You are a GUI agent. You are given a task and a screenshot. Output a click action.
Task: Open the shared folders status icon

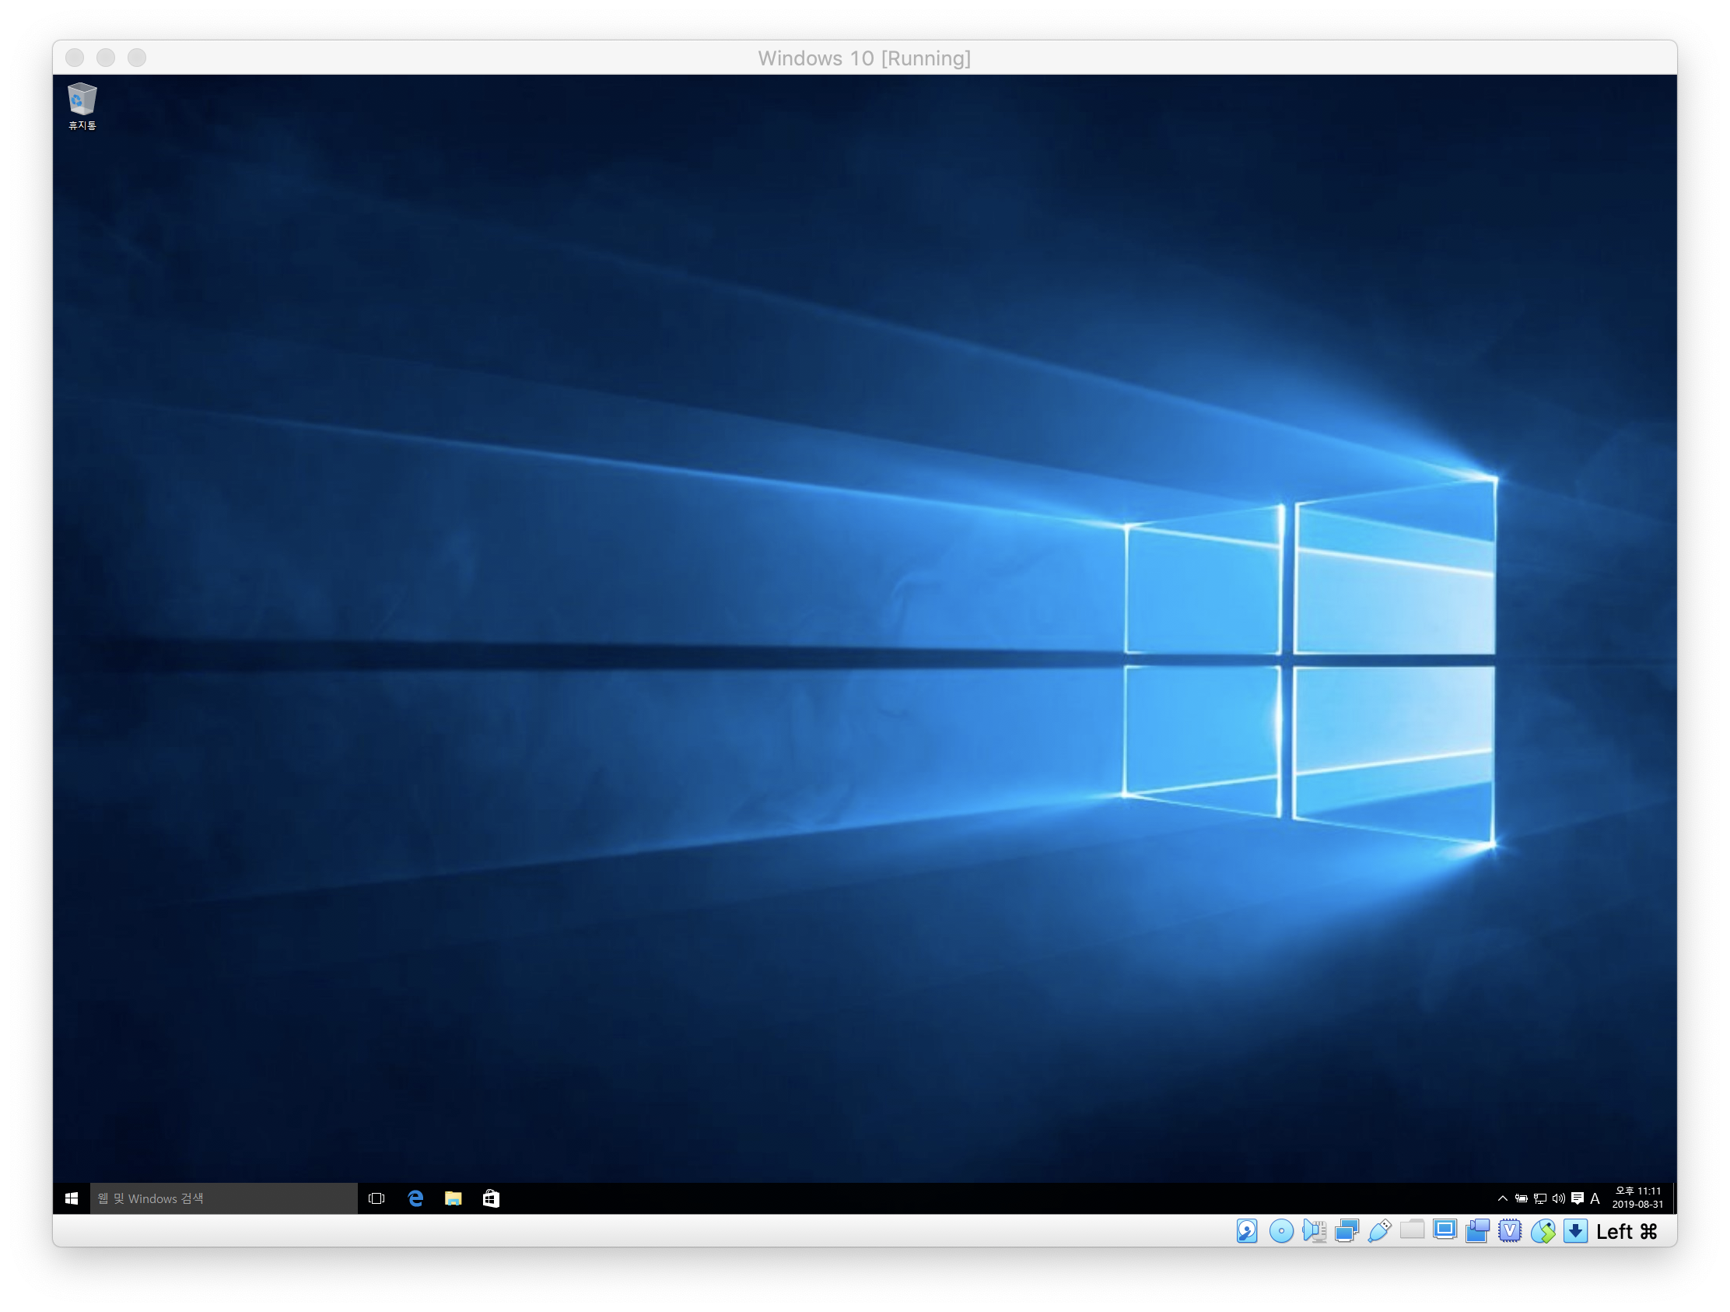[x=1412, y=1230]
